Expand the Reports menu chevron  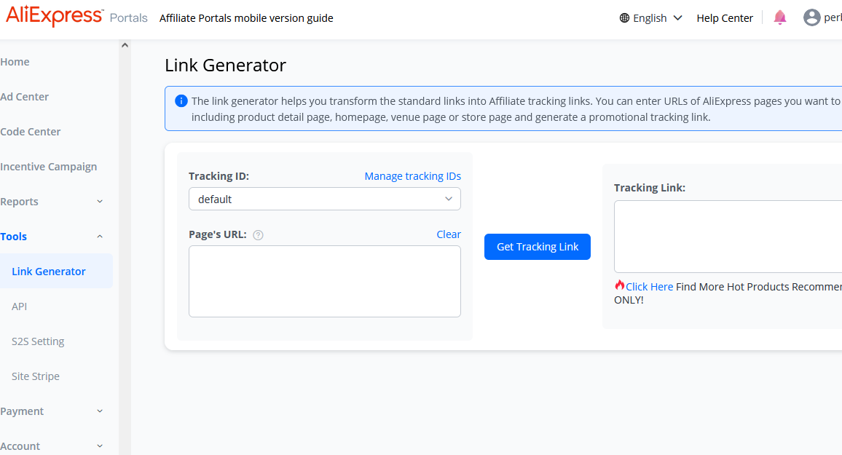click(x=99, y=202)
